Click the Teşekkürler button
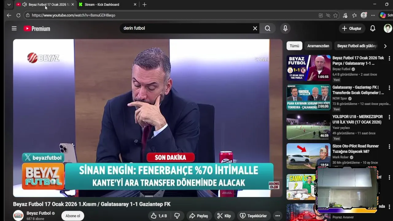393x221 pixels. pos(254,216)
